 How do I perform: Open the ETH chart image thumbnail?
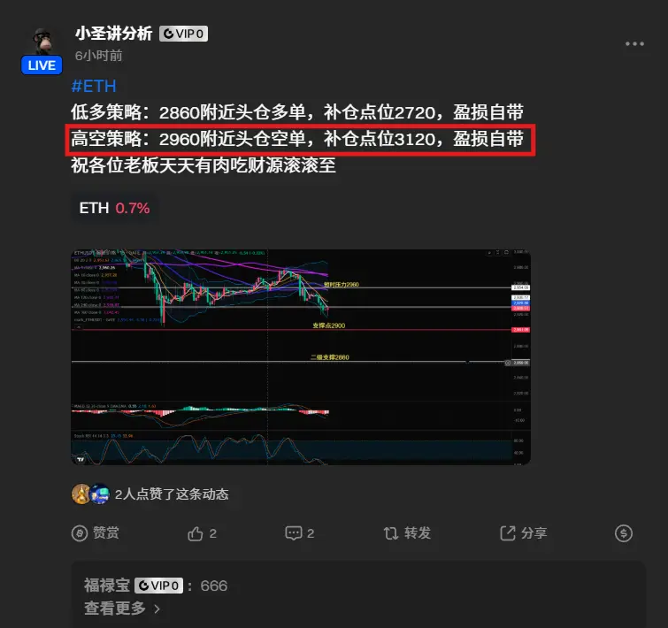[301, 356]
